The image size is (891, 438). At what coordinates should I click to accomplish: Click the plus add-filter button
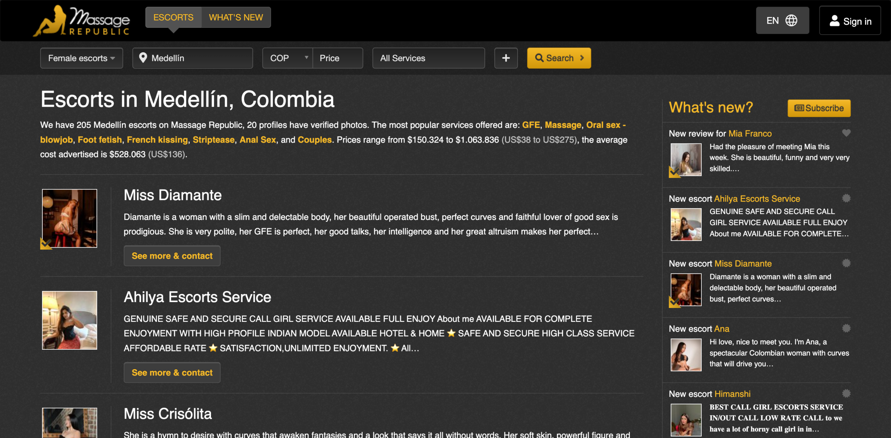pyautogui.click(x=506, y=58)
